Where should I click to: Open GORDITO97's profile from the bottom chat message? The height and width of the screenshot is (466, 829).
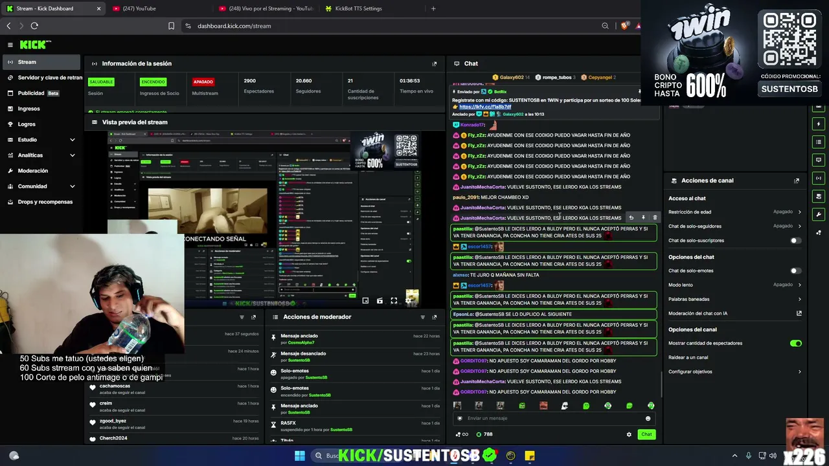coord(474,392)
